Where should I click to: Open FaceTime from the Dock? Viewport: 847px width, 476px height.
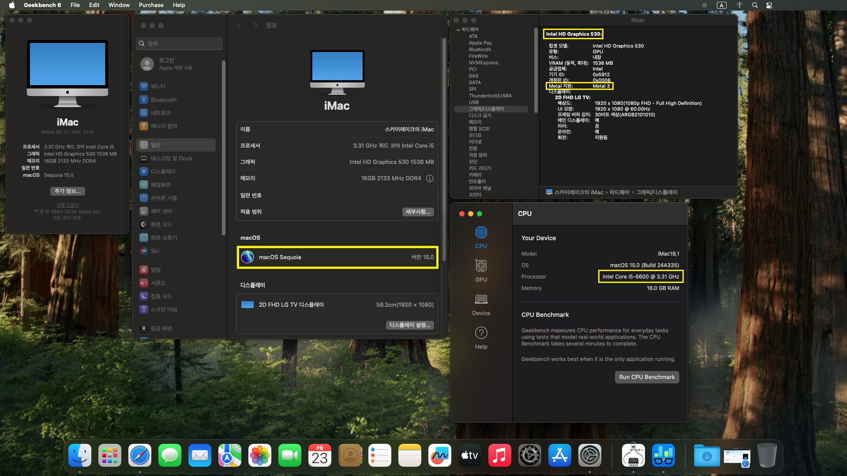[x=290, y=455]
